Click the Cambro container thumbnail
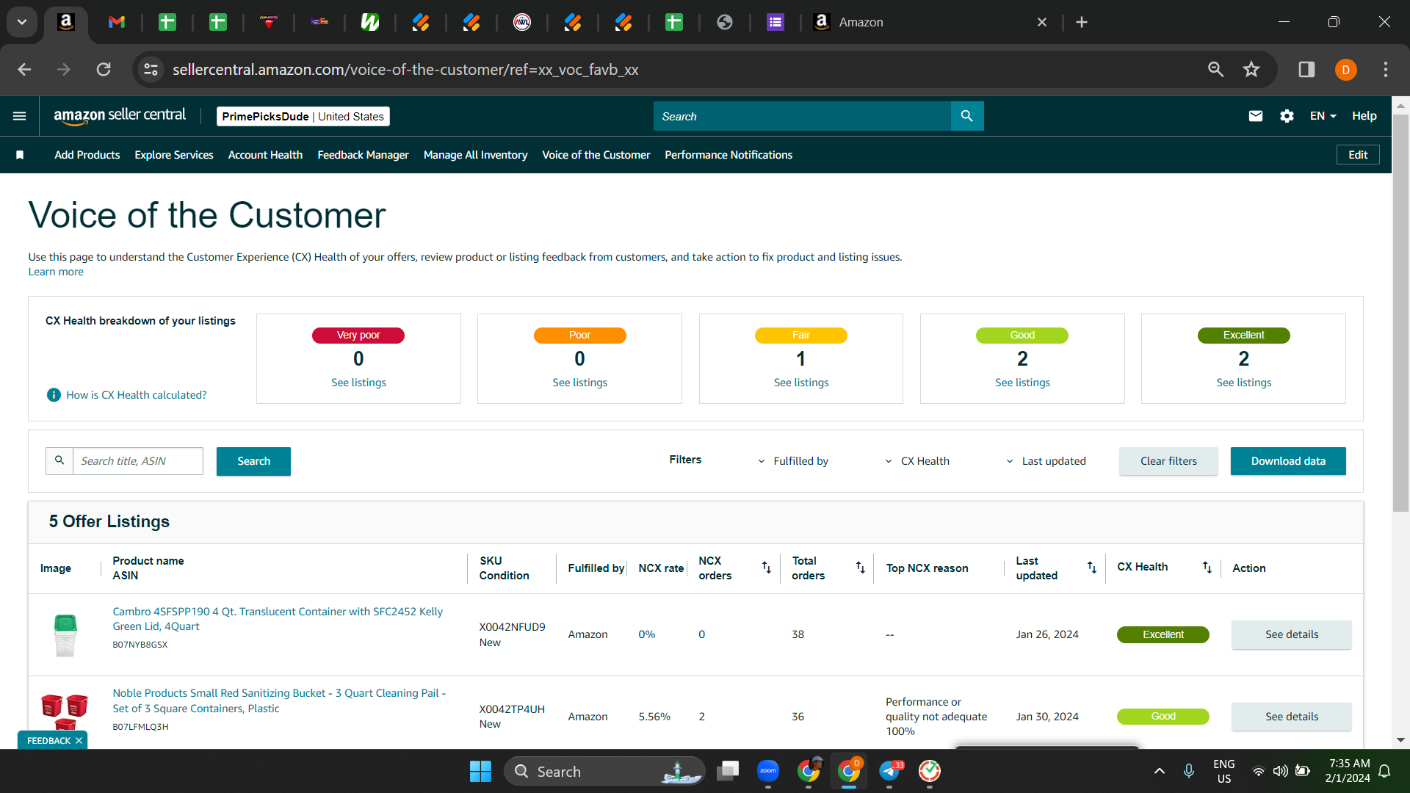Viewport: 1410px width, 793px height. [x=65, y=635]
